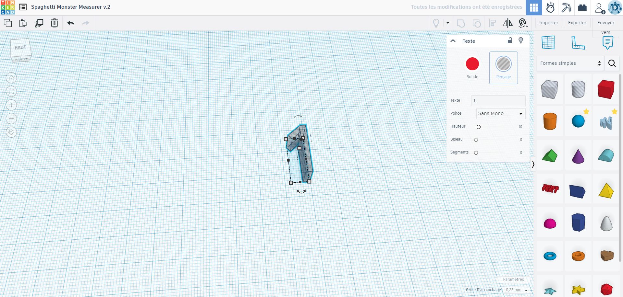
Task: Pick the blue sphere shape
Action: pos(578,121)
